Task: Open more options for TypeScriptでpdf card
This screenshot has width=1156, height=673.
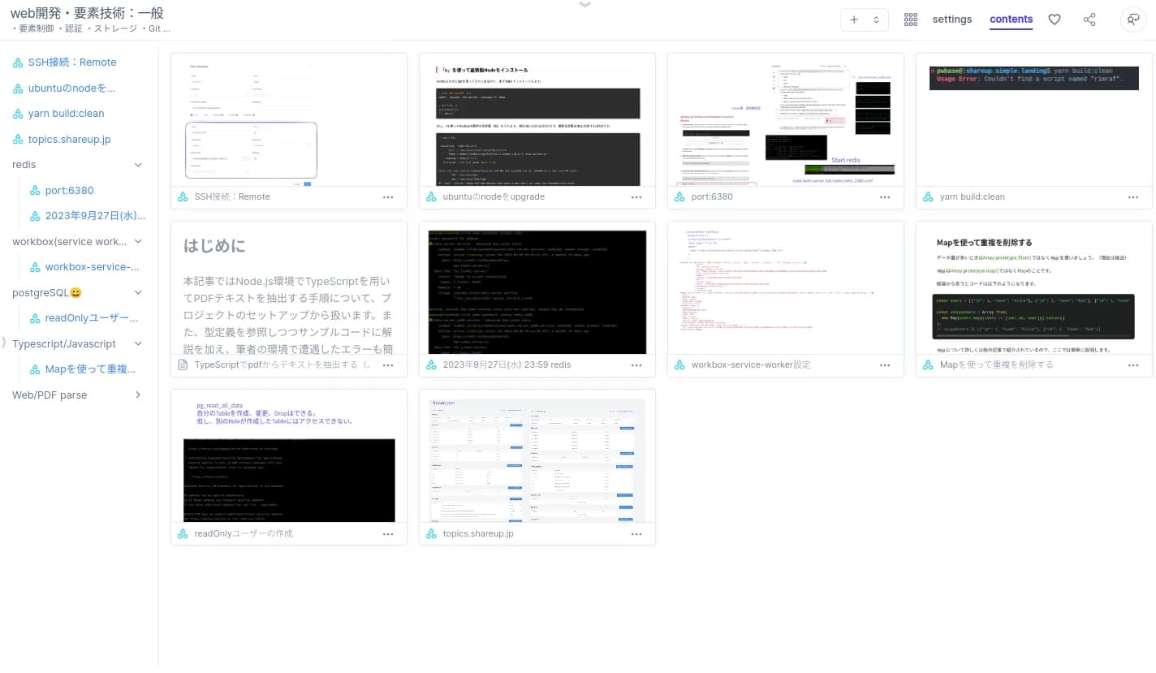Action: 388,365
